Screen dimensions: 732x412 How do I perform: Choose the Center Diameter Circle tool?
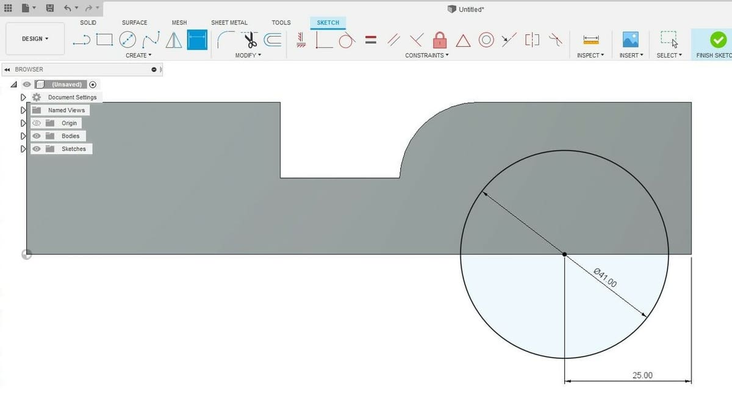point(127,40)
